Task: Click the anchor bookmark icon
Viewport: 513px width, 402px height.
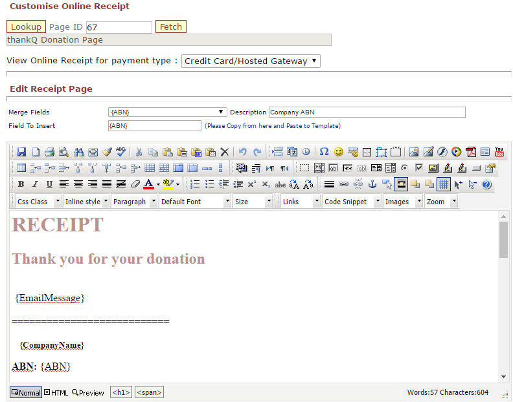Action: (372, 184)
